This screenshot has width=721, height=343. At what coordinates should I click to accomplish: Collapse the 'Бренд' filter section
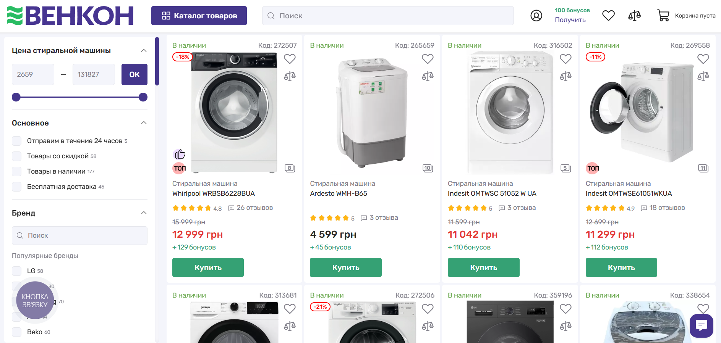tap(144, 213)
